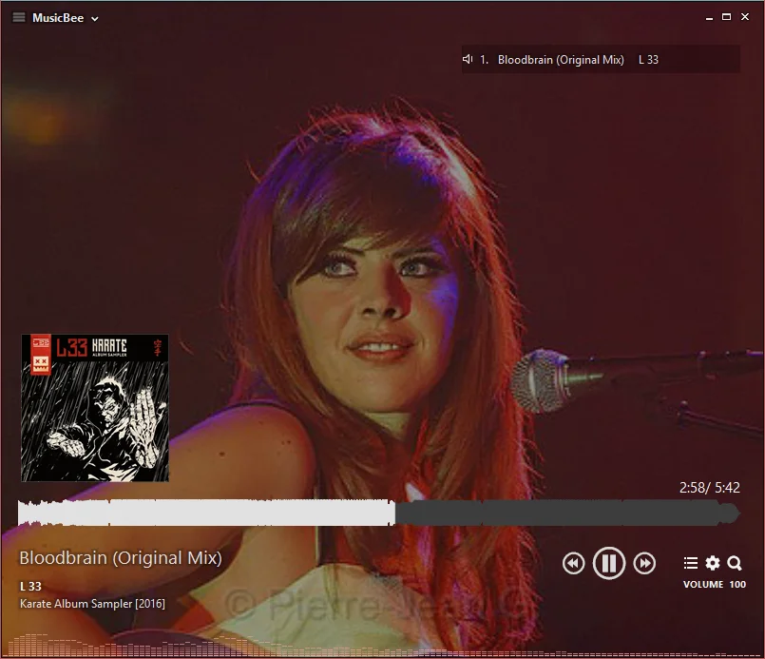Click the Karate Album Sampler [2016] album text
Screen dimensions: 765x659
[92, 603]
